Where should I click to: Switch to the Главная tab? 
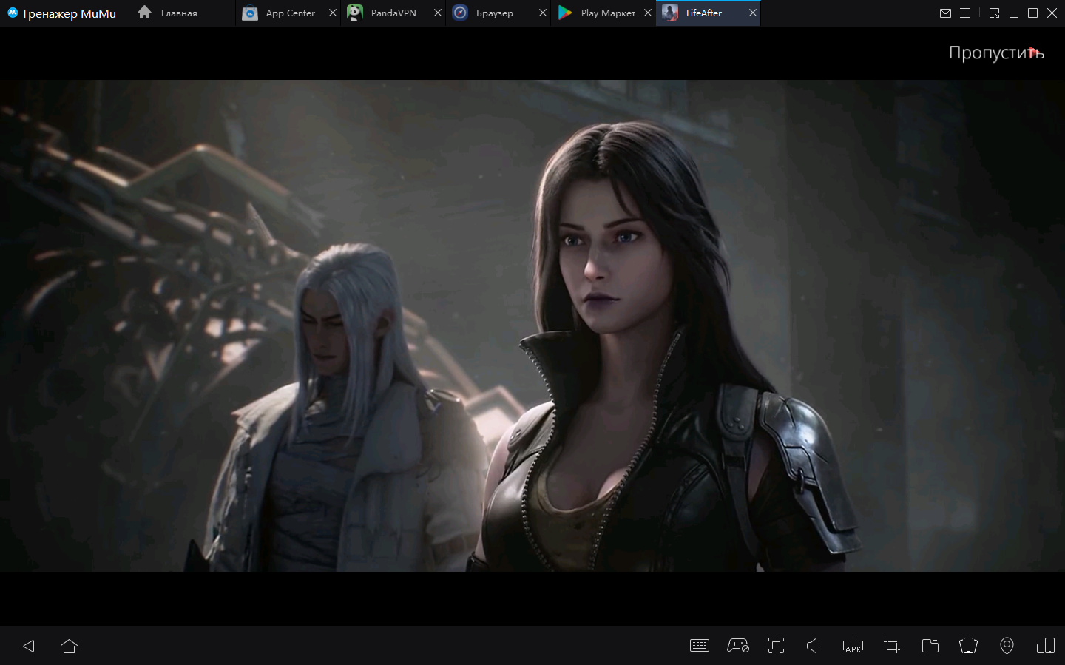click(x=178, y=13)
